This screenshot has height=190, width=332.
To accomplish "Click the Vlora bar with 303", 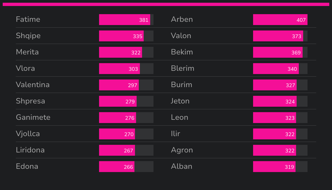I will (x=119, y=69).
